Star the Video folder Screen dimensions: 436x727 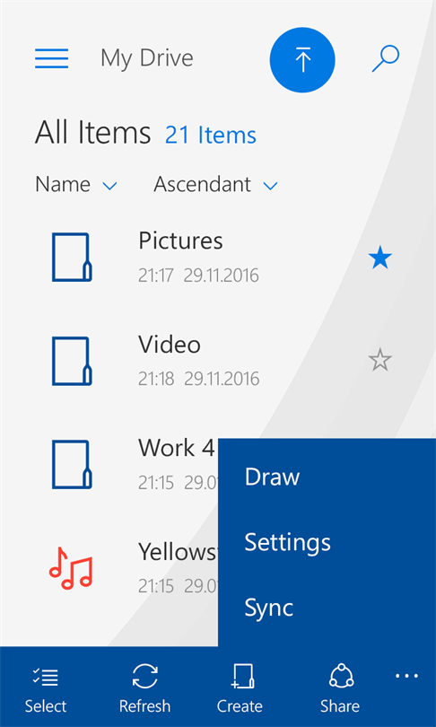click(380, 360)
